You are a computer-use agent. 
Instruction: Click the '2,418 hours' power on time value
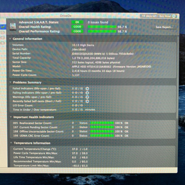98,71
